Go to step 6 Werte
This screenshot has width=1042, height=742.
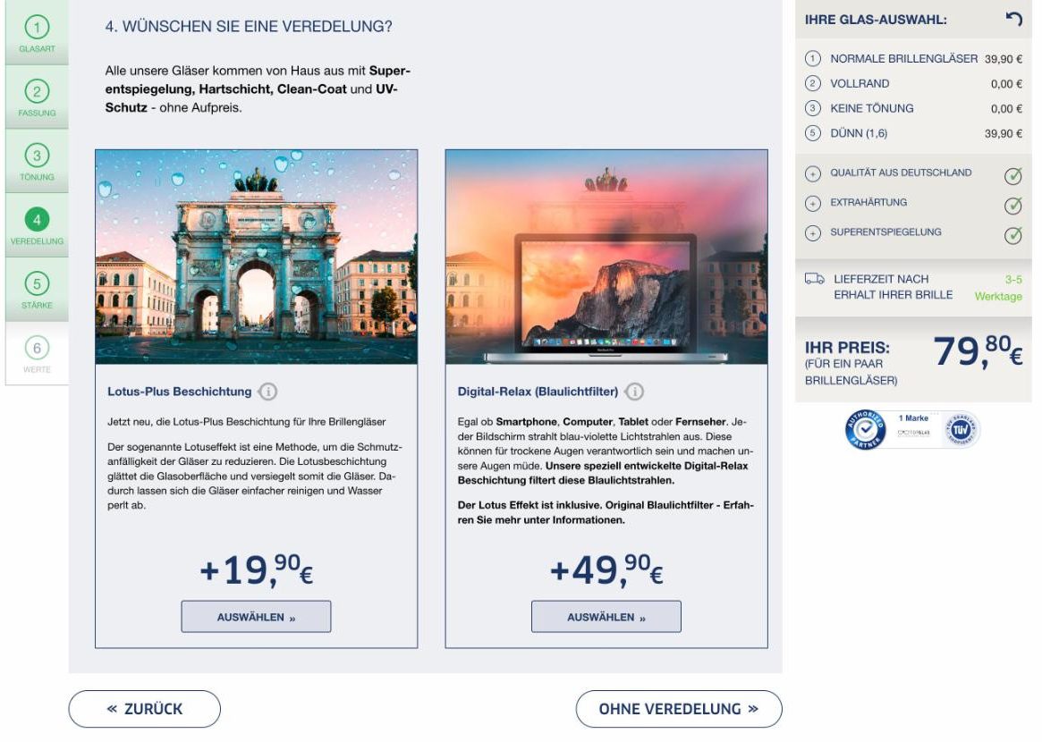[38, 354]
